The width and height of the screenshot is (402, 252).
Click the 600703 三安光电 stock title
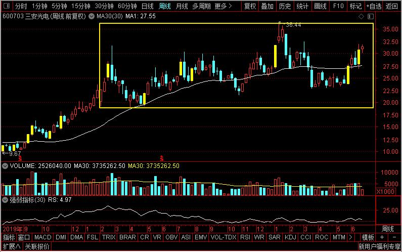[44, 16]
